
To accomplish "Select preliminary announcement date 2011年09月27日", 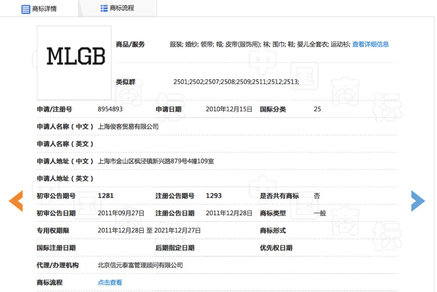I will click(x=121, y=213).
